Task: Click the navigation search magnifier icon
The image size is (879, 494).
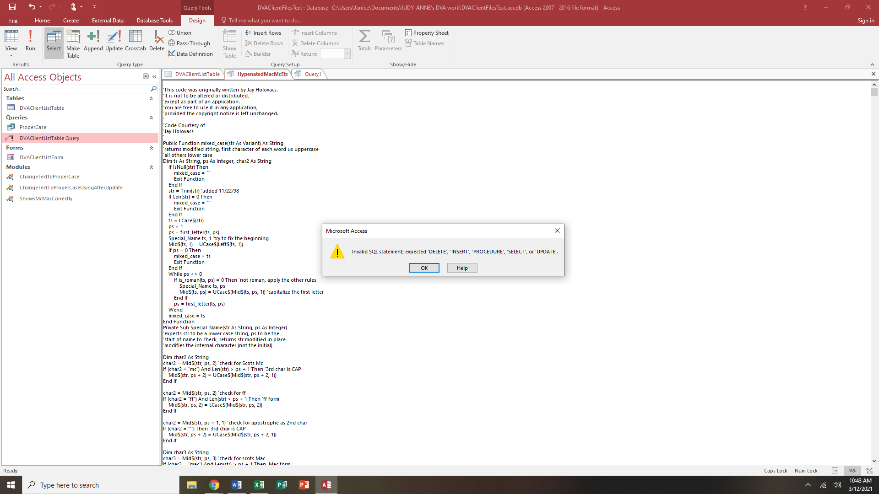Action: tap(154, 89)
